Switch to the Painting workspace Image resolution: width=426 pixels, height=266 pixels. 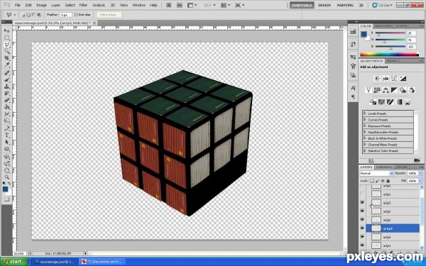[345, 5]
